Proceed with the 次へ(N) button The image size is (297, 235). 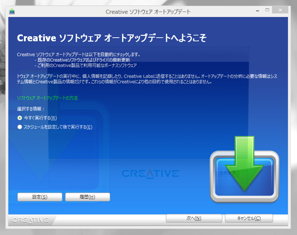pyautogui.click(x=194, y=218)
